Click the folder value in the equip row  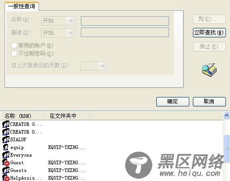click(66, 147)
